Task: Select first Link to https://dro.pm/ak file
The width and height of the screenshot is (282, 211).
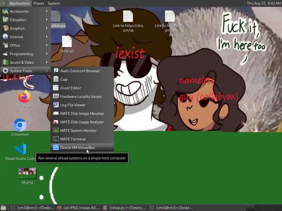Action: 128,16
